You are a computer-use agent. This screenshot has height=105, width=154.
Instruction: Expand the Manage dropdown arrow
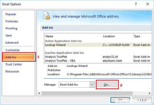click(x=92, y=85)
